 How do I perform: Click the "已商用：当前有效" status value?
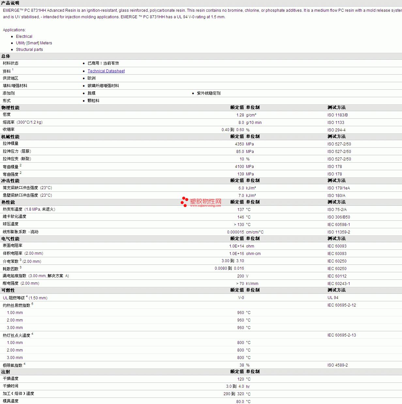tap(103, 63)
